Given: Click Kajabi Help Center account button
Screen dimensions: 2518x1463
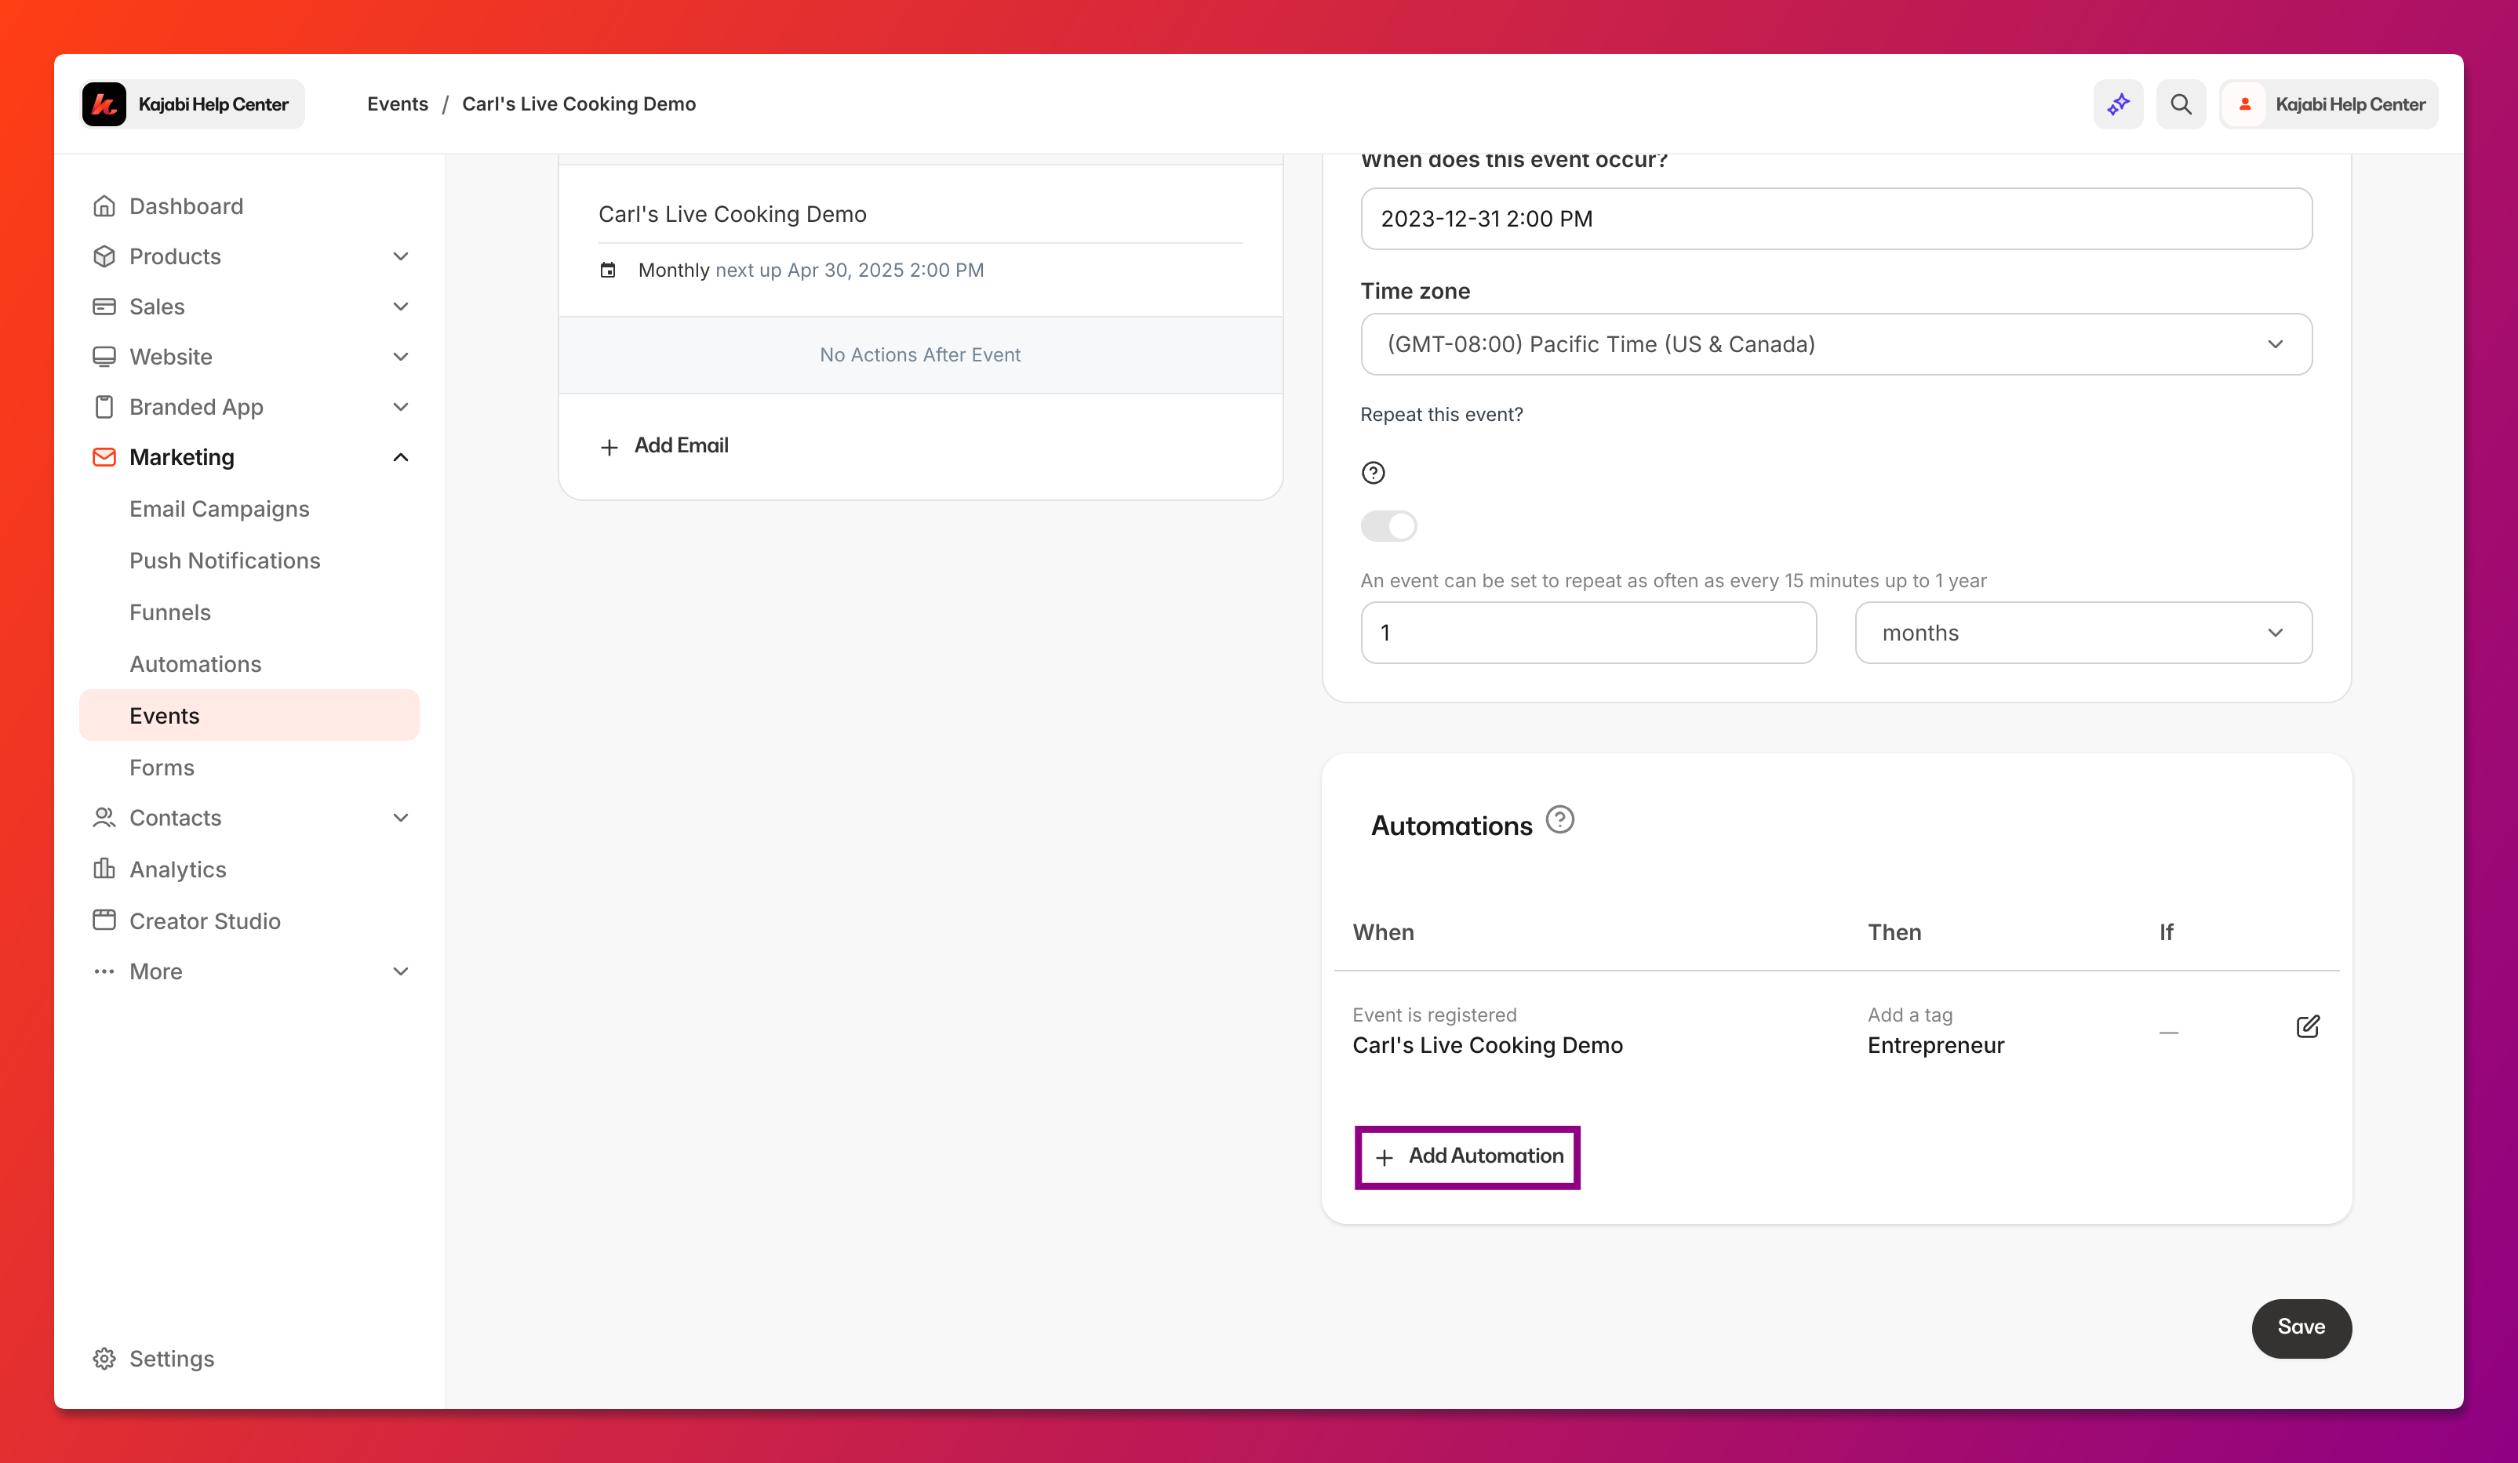Looking at the screenshot, I should click(x=2328, y=103).
